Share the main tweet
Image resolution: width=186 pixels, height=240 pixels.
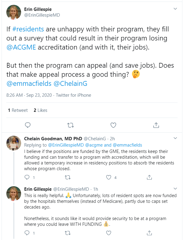pyautogui.click(x=156, y=125)
